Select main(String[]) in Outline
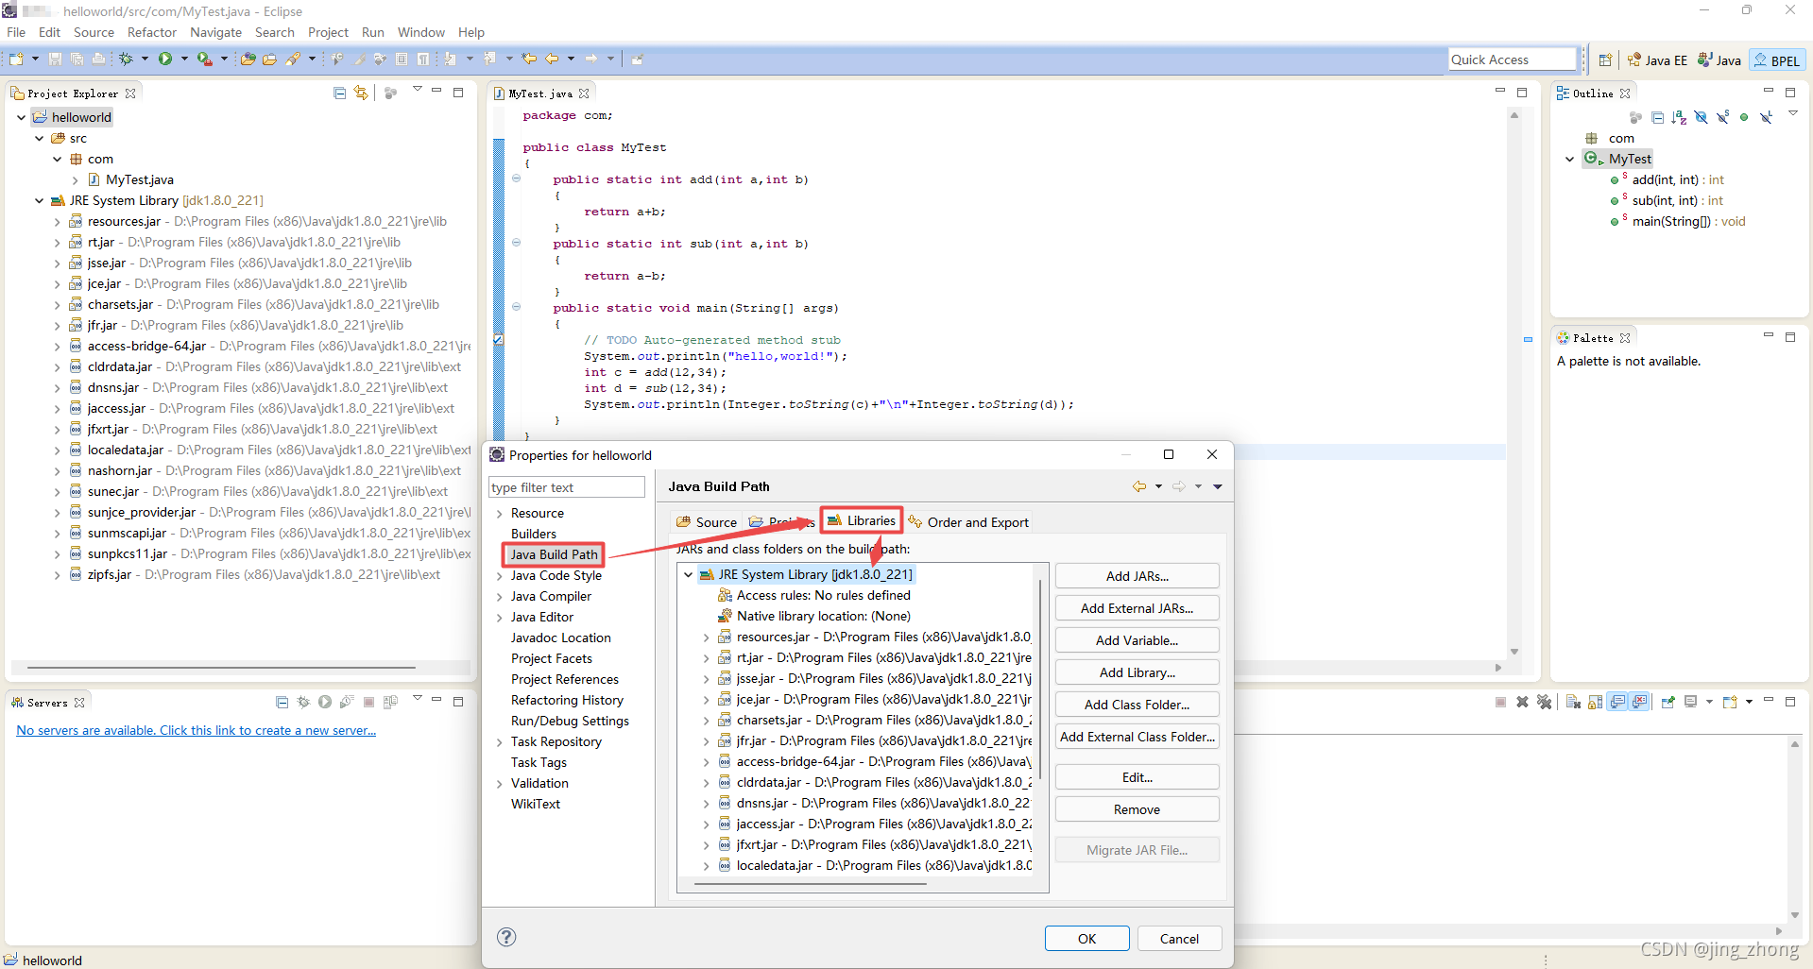 1678,221
